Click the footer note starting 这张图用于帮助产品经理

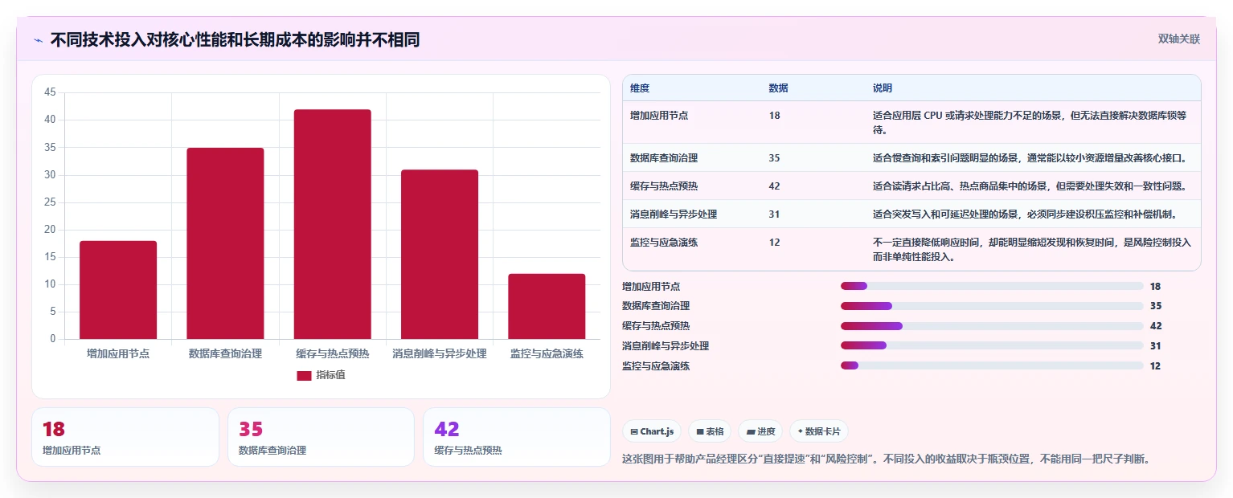click(x=886, y=459)
